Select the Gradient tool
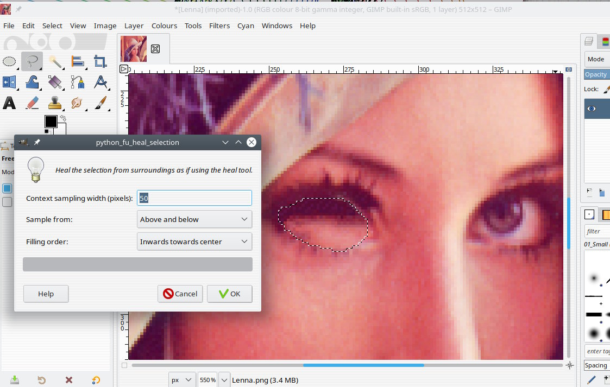The height and width of the screenshot is (387, 610). pos(55,82)
